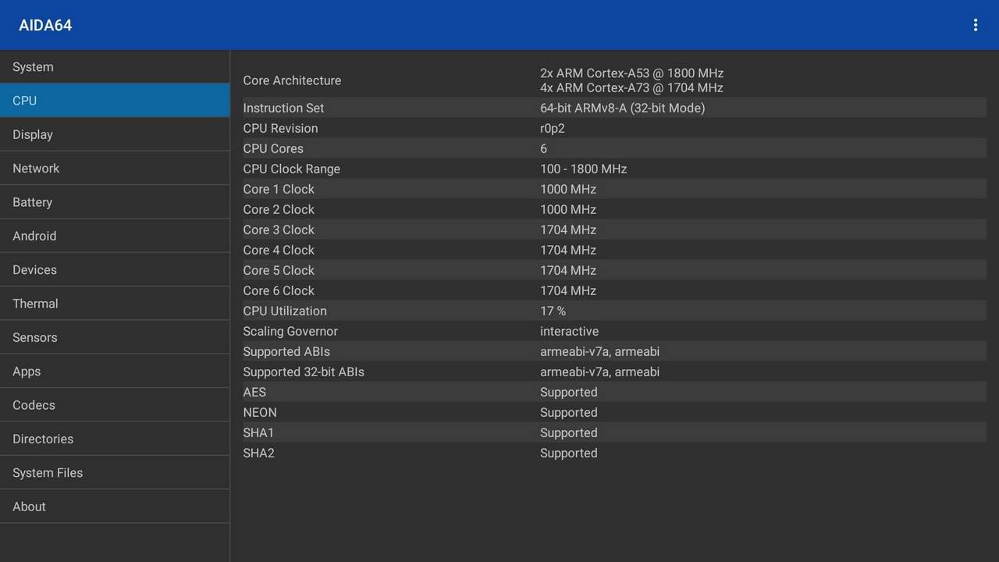Click the '100 - 1800 MHz' value
The width and height of the screenshot is (999, 562).
583,169
